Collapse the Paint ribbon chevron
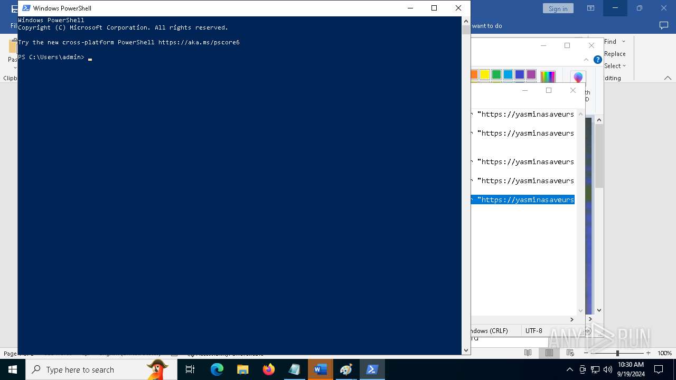Image resolution: width=676 pixels, height=380 pixels. [586, 60]
